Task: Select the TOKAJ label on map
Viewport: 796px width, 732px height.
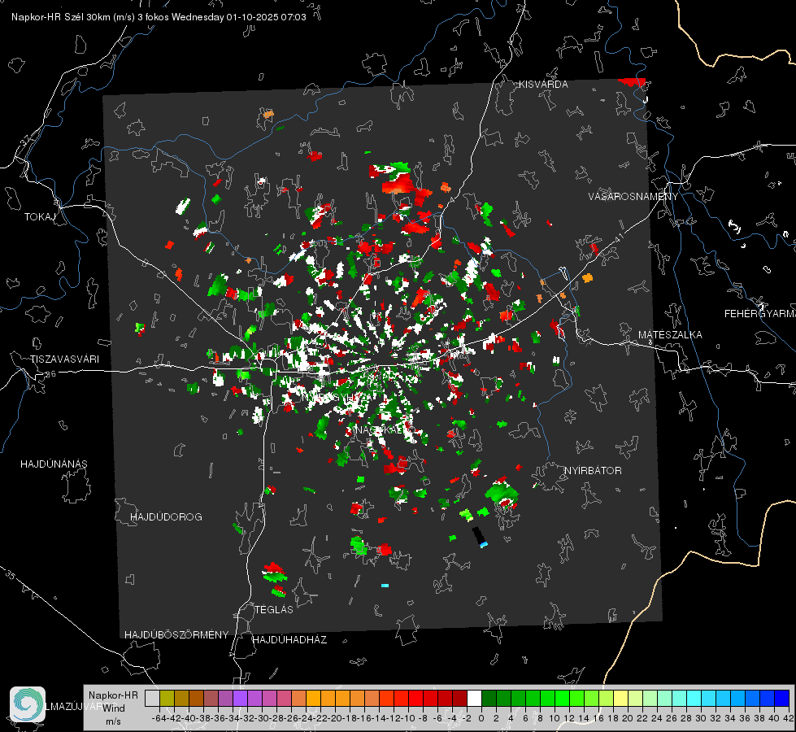Action: click(x=38, y=217)
